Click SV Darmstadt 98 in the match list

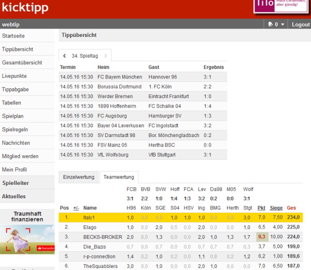[x=116, y=136]
